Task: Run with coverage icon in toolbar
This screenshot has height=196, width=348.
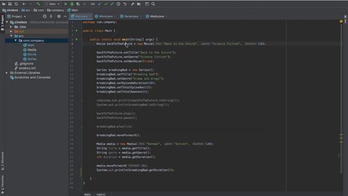Action: [78, 4]
